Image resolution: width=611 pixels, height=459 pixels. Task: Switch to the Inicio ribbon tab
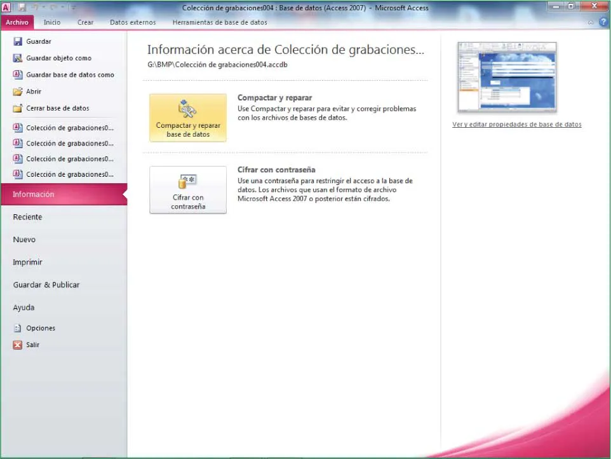[x=52, y=22]
